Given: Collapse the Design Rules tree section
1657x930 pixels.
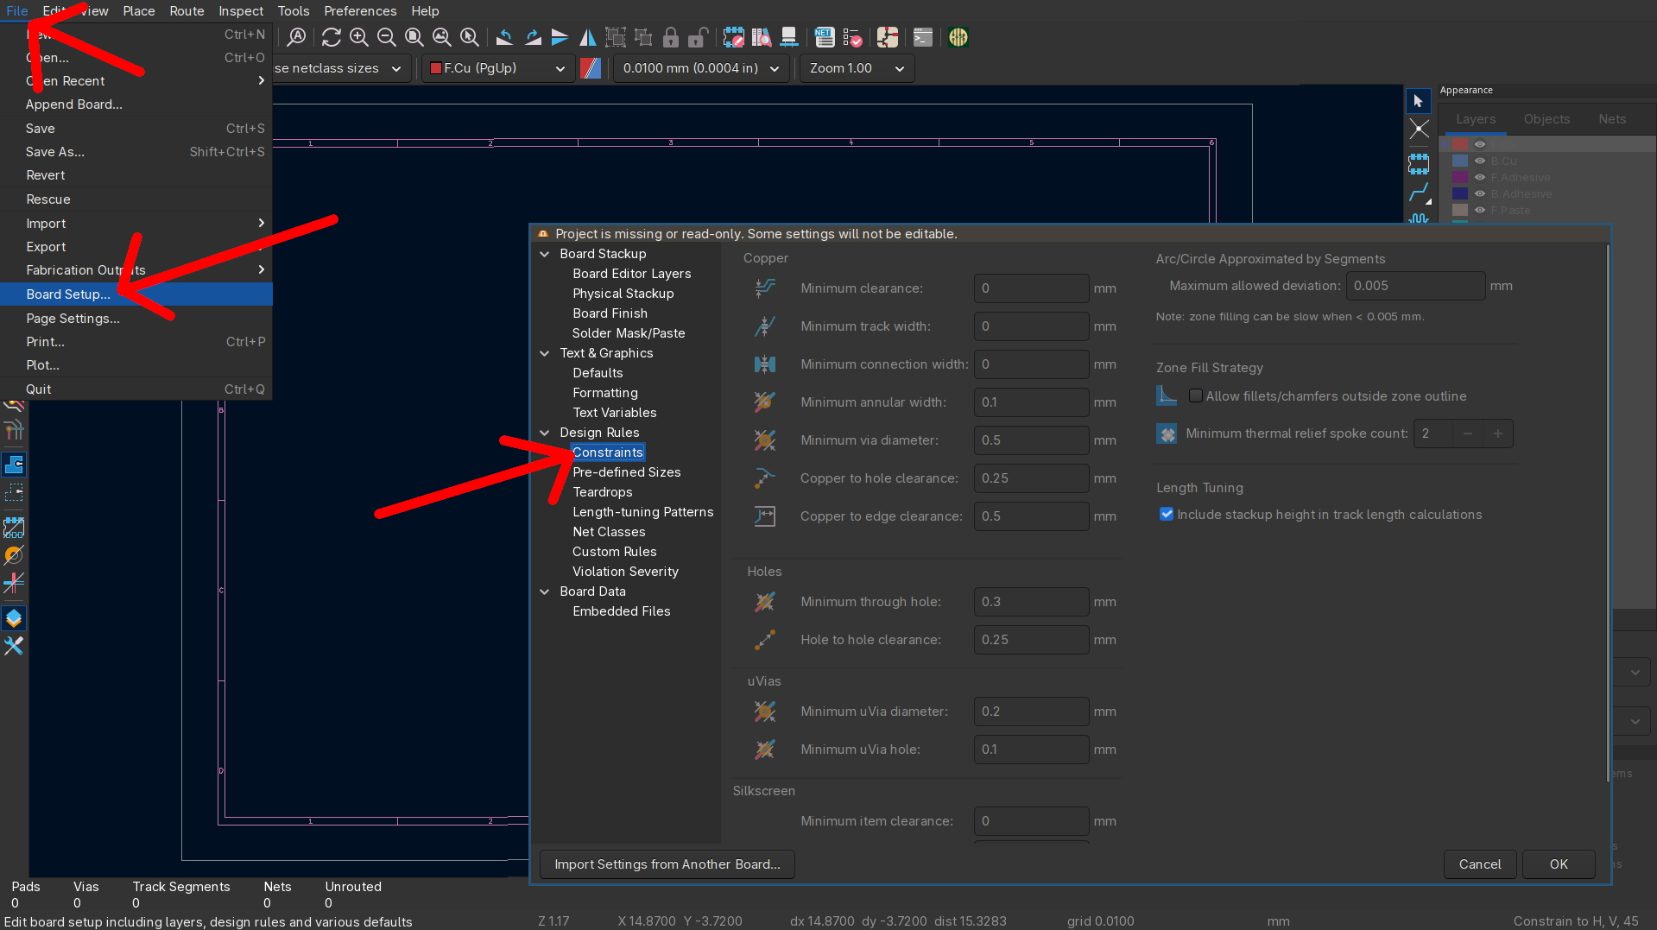Looking at the screenshot, I should point(545,433).
